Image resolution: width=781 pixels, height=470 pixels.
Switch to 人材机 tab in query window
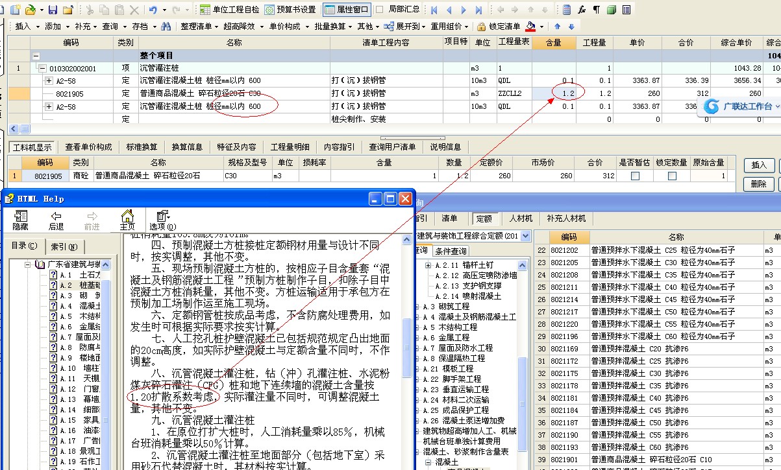521,219
